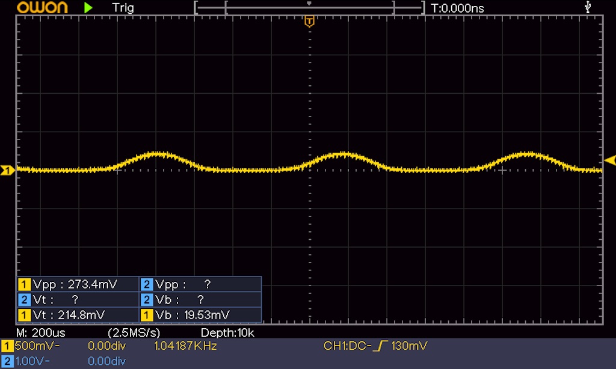The image size is (616, 369).
Task: Click the channel 1 ground marker on left edge
Action: click(7, 171)
